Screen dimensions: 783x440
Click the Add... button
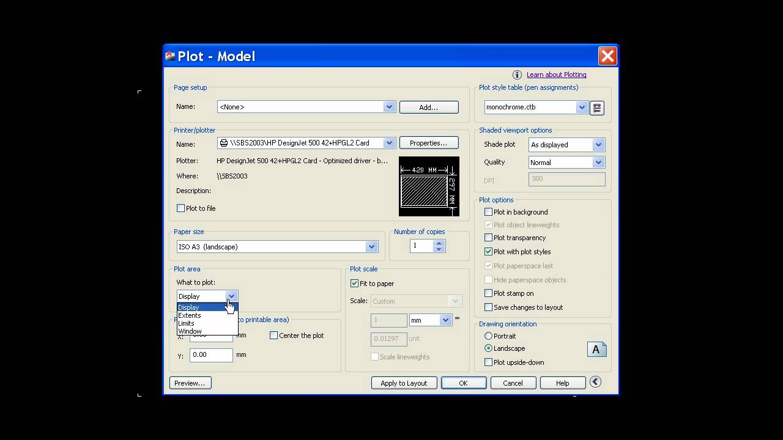coord(429,107)
